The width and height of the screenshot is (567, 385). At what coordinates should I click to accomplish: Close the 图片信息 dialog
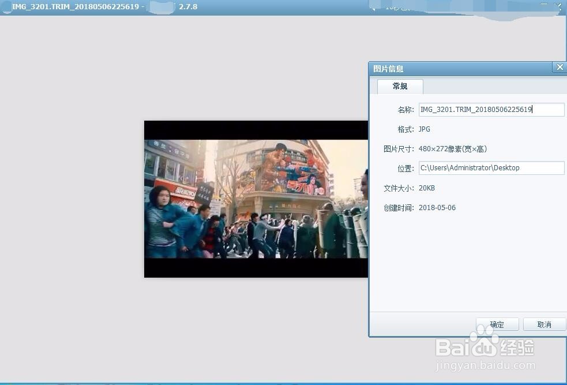pos(560,68)
